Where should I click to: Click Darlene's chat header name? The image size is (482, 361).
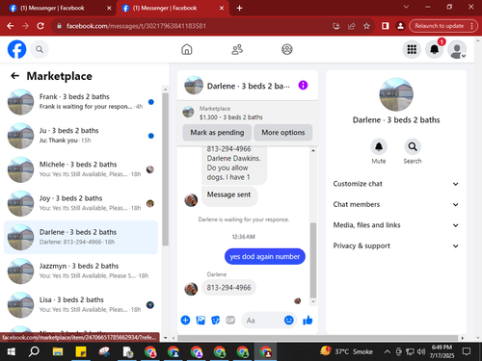tap(248, 86)
